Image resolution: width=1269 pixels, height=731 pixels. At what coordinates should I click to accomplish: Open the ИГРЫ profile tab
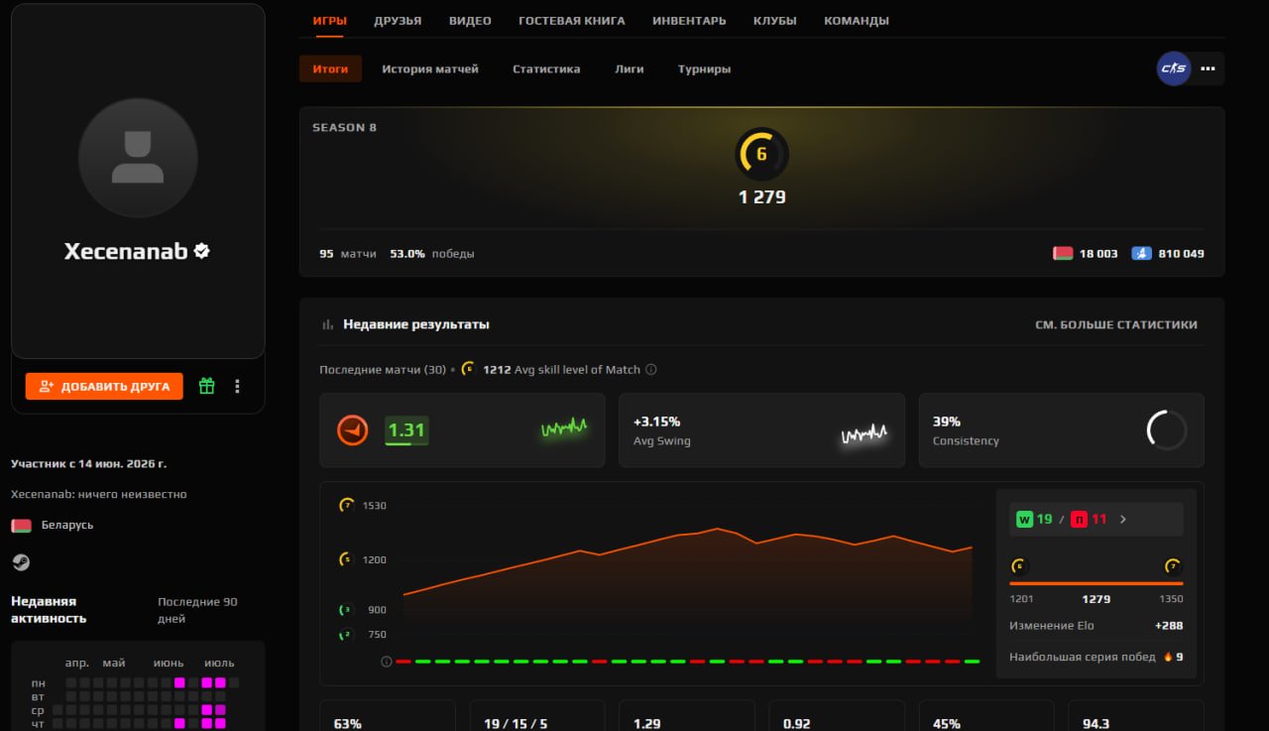tap(329, 21)
